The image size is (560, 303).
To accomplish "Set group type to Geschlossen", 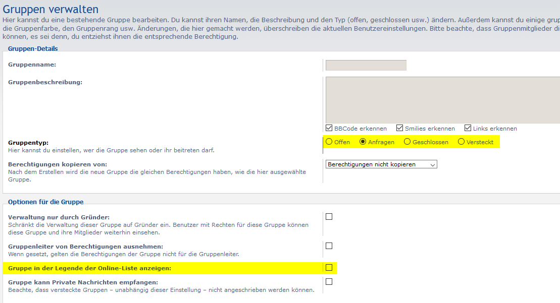I will coord(408,142).
